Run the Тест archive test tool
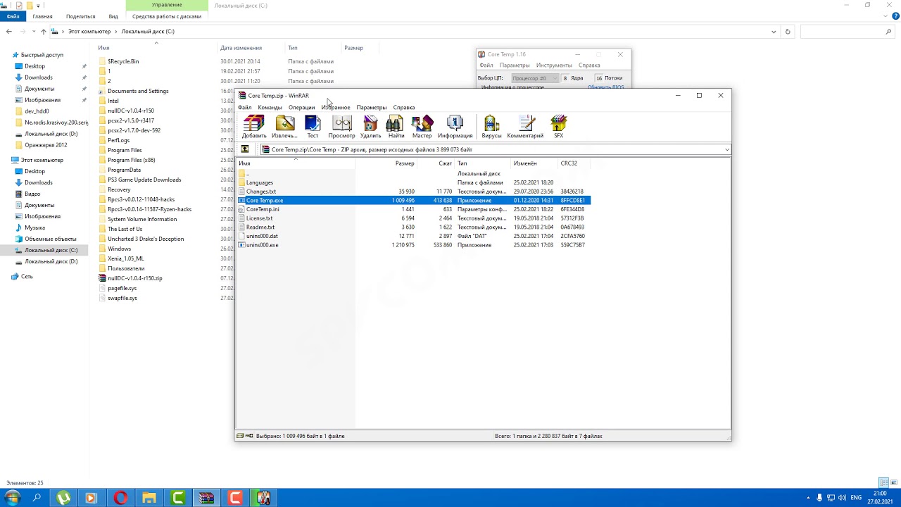The image size is (901, 507). [x=313, y=126]
